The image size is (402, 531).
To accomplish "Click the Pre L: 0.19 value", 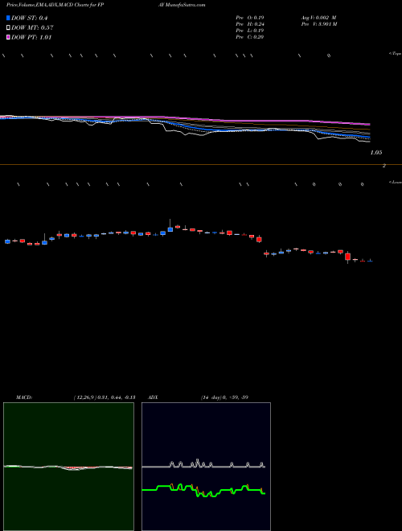I will 250,31.
